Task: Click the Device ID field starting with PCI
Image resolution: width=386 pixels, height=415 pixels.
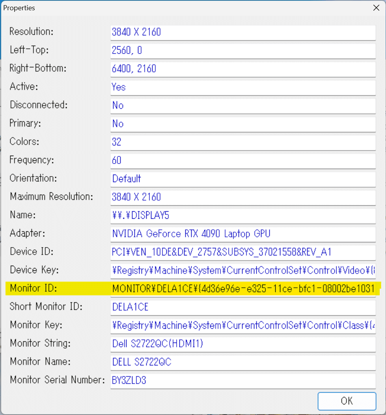Action: pyautogui.click(x=243, y=253)
